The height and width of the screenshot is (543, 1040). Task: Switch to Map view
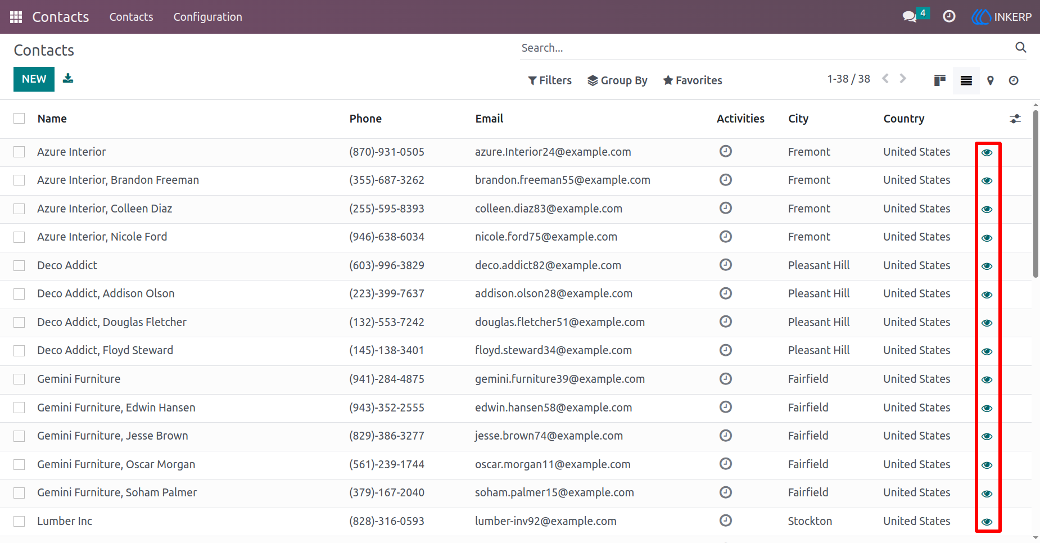(x=991, y=80)
